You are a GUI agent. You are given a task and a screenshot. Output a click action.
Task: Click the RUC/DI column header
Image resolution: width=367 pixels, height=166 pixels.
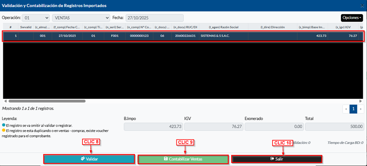[184, 27]
